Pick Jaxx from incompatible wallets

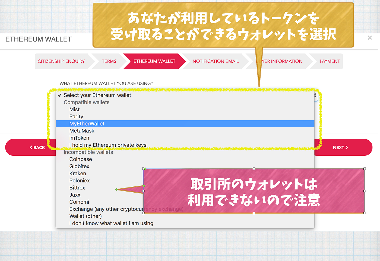pyautogui.click(x=185, y=195)
